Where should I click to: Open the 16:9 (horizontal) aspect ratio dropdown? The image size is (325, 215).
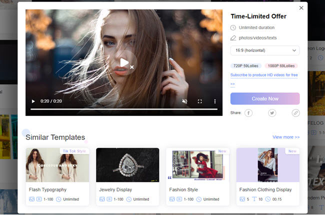click(x=264, y=50)
